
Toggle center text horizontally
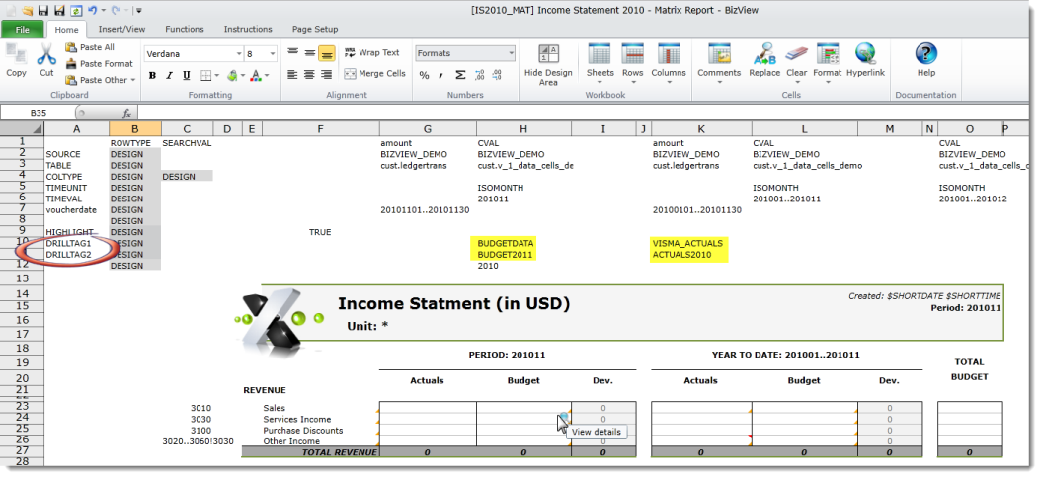[309, 74]
